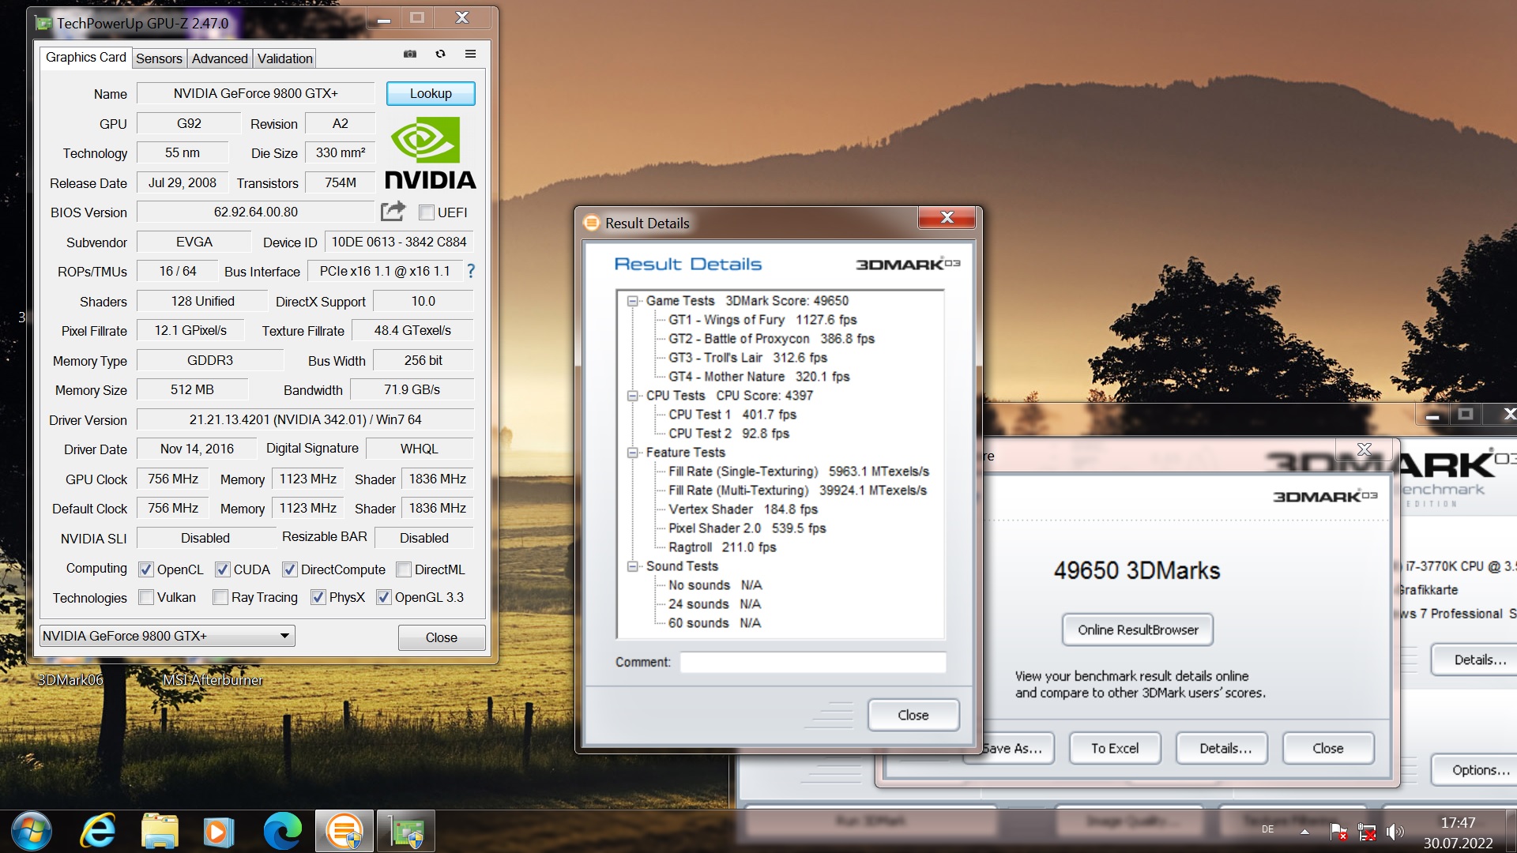
Task: Open Microsoft Edge from the taskbar
Action: pyautogui.click(x=282, y=832)
